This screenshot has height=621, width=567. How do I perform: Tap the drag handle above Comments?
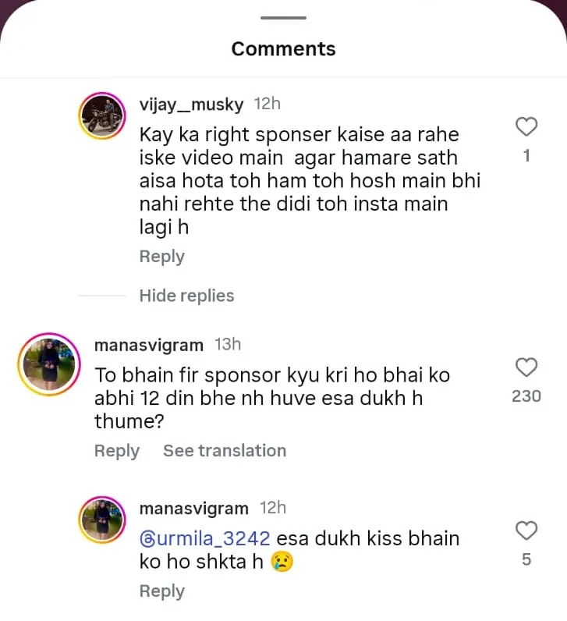tap(283, 18)
